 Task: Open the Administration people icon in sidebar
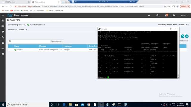[3, 48]
